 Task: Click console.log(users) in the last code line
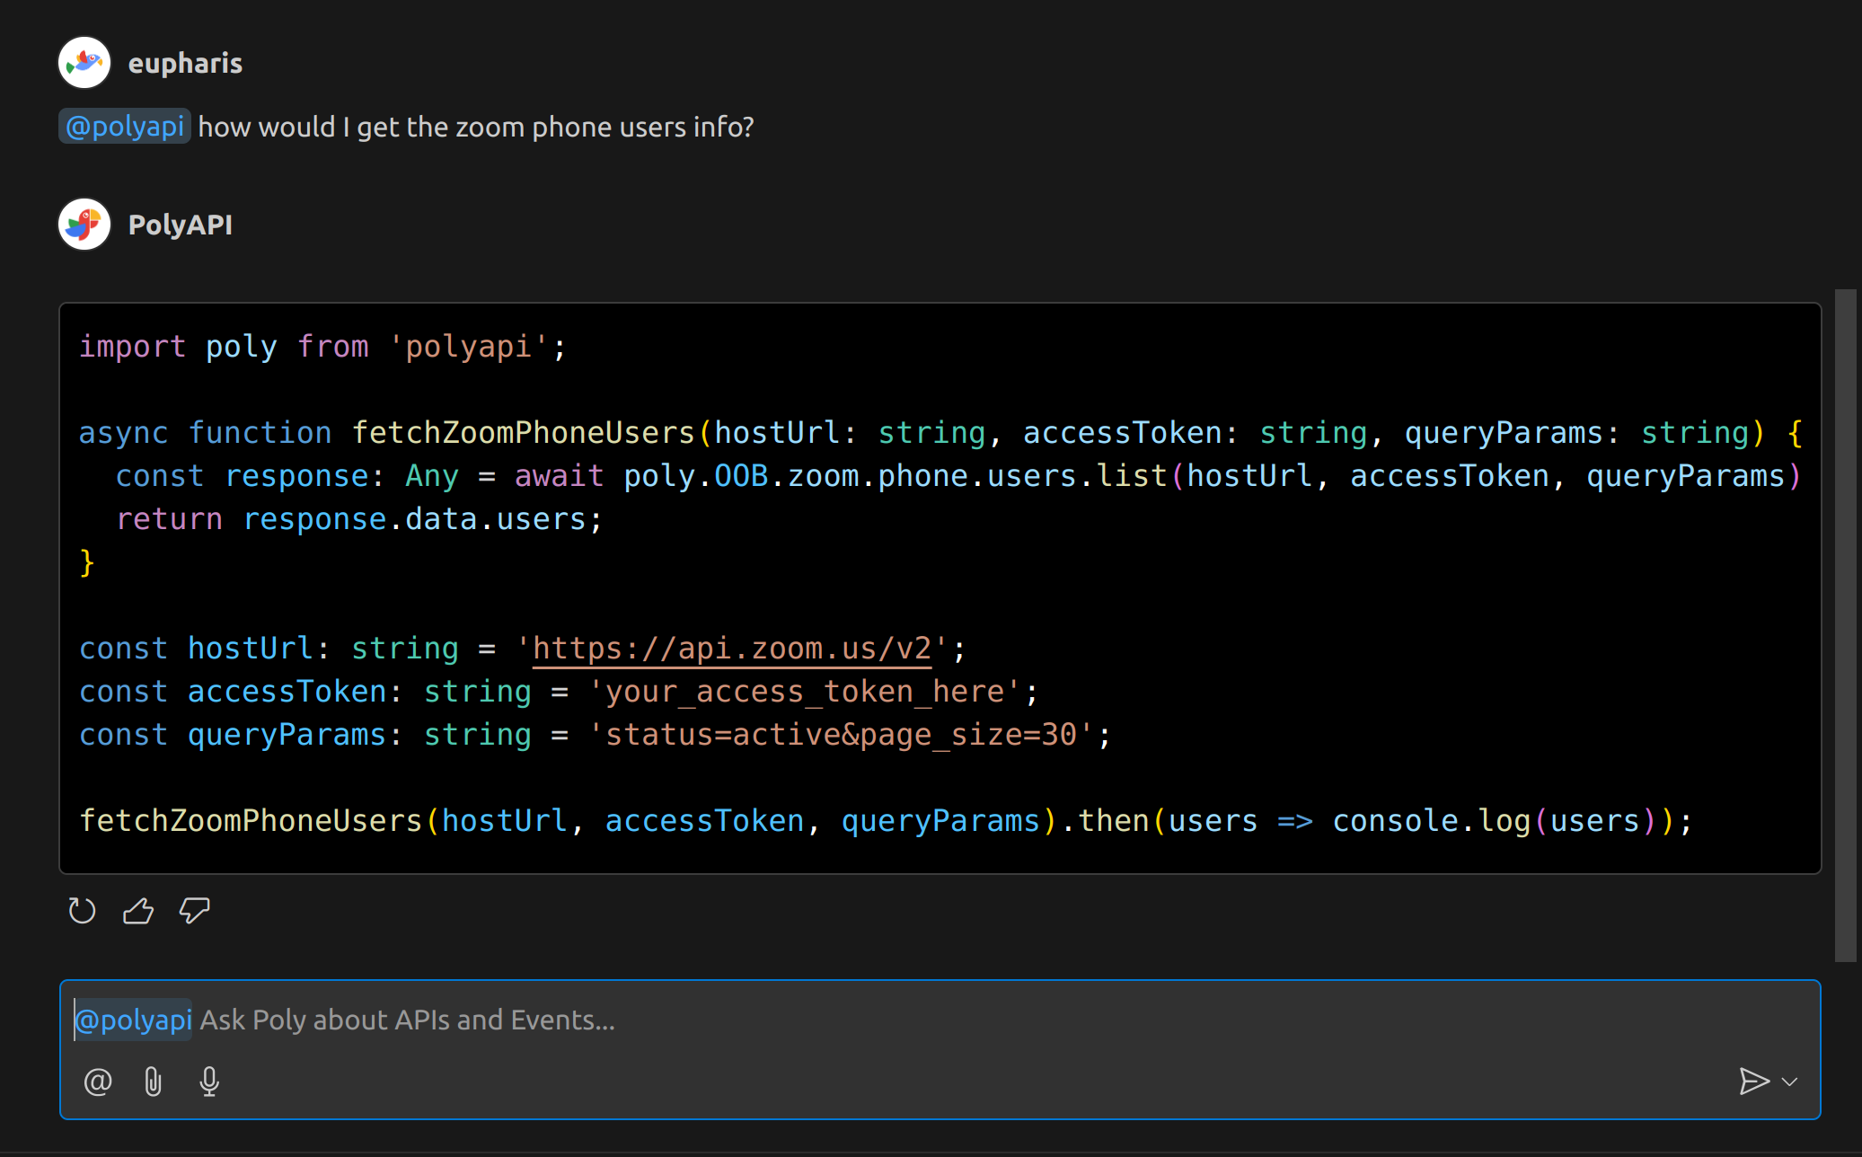coord(1495,821)
